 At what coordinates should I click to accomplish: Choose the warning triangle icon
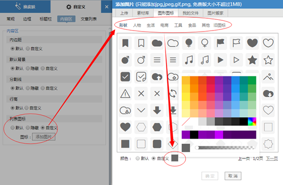125,93
